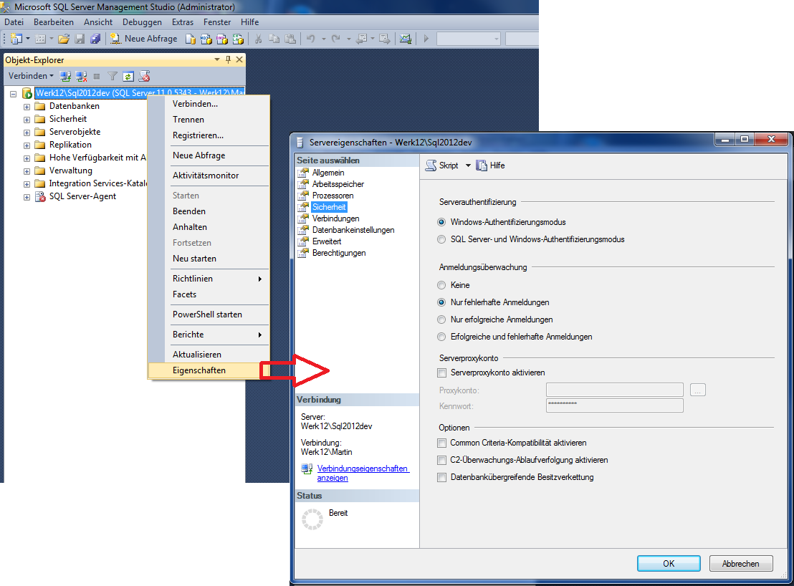
Task: Click the Redo arrow toolbar icon
Action: [335, 39]
